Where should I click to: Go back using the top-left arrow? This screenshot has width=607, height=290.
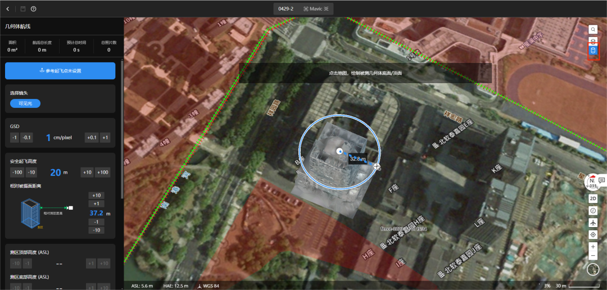point(8,9)
